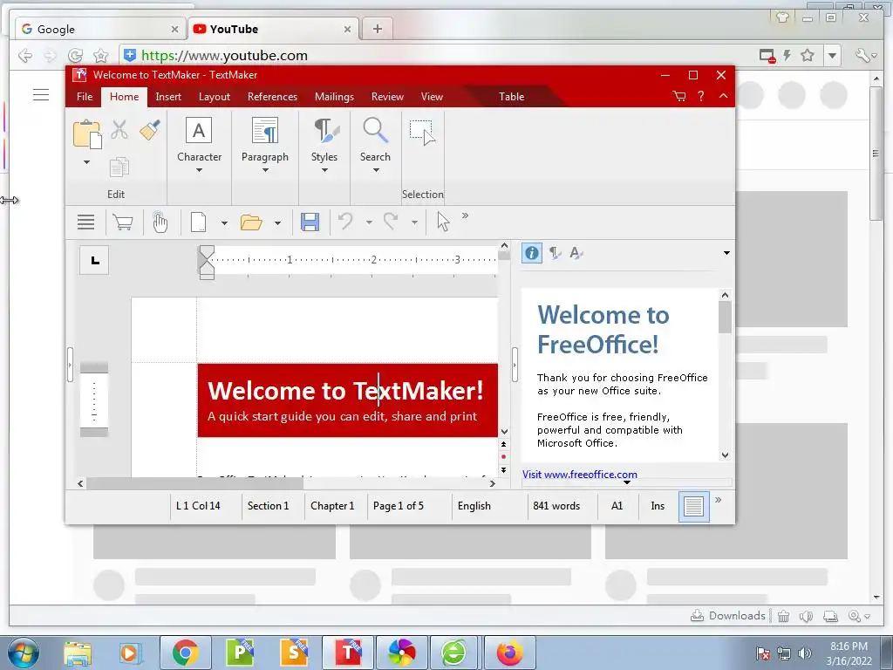
Task: Toggle the page view mode icon in status bar
Action: [x=693, y=506]
